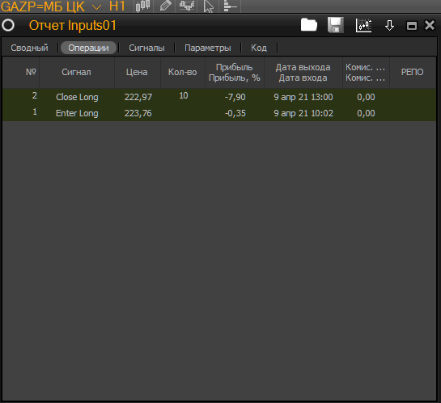Image resolution: width=441 pixels, height=403 pixels.
Task: Toggle the circle indicator beside Отчет Inputs01
Action: point(8,25)
